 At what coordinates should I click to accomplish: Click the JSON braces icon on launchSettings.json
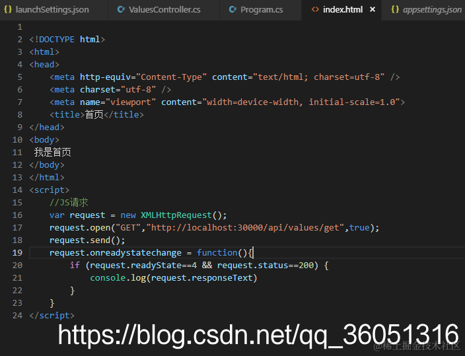pos(8,9)
